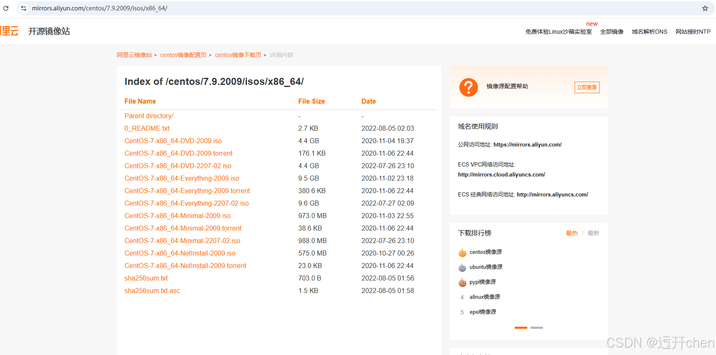Screen dimensions: 716x355
Task: Open 全部镜像 in top navigation
Action: [612, 32]
